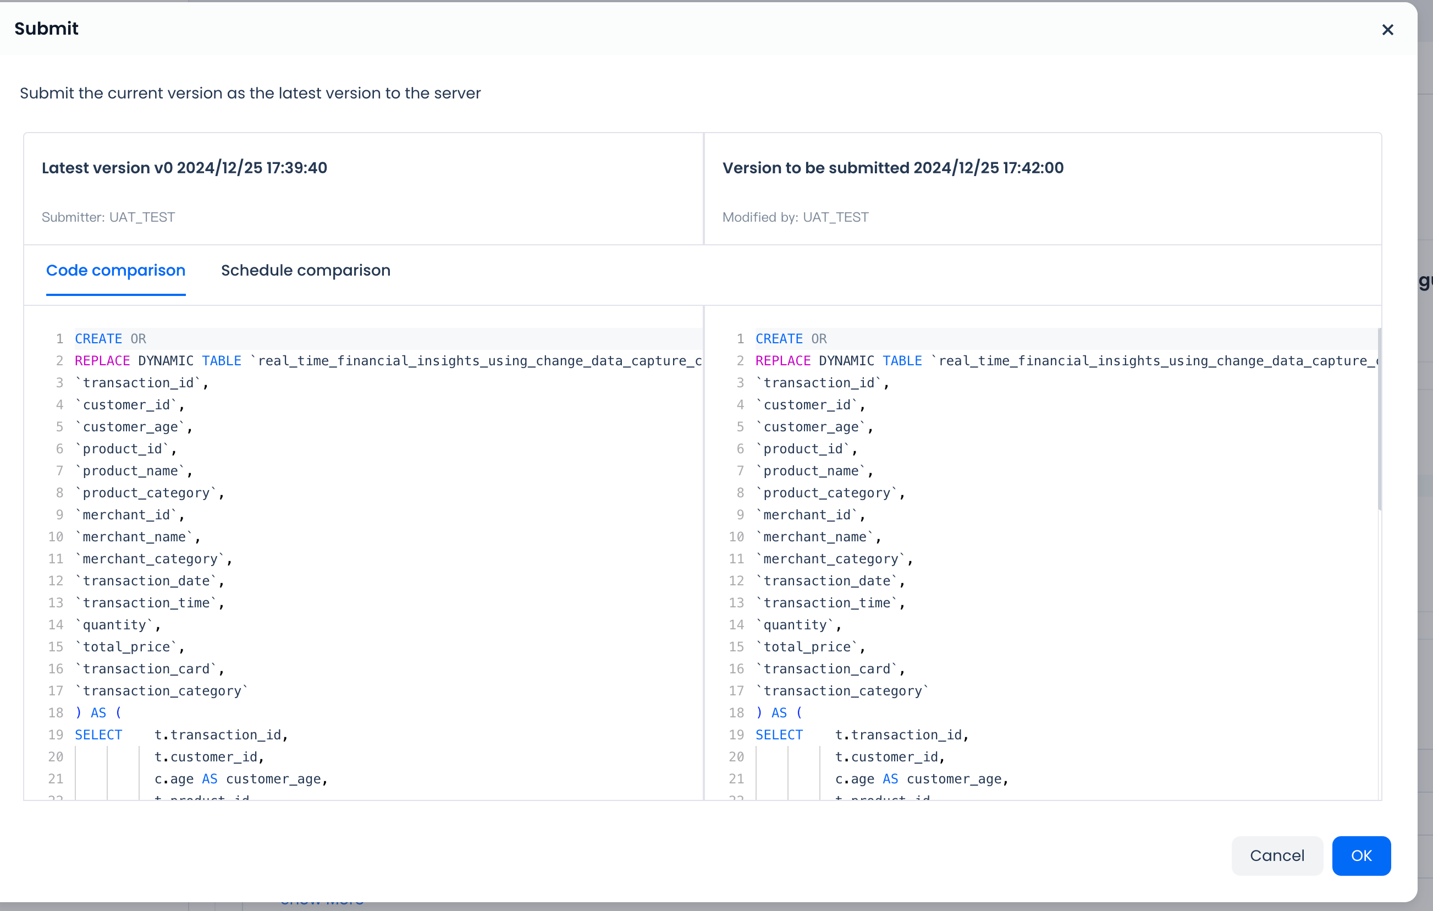Click `transaction_category` line in left pane
This screenshot has height=911, width=1433.
click(161, 691)
